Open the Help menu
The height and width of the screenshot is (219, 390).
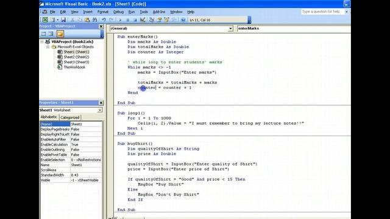[x=191, y=12]
